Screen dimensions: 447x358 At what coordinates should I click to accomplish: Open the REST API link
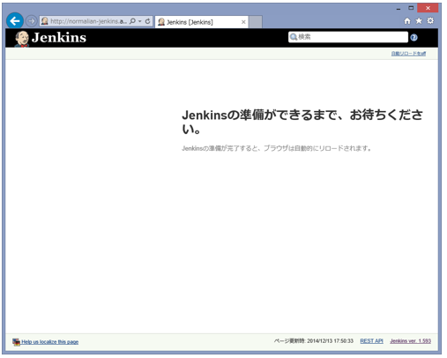[371, 341]
